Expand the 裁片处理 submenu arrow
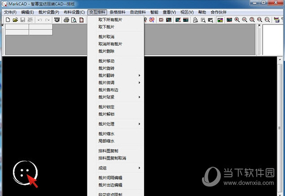Viewport: 285px width, 196px height. pos(139,124)
